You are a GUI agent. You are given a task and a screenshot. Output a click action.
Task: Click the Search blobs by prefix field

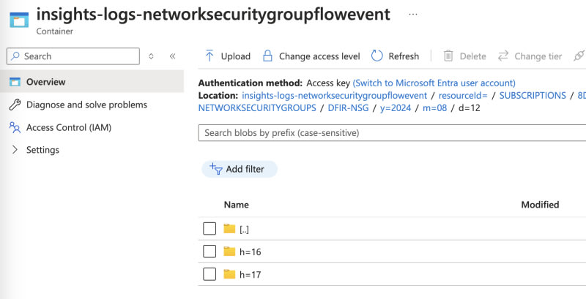392,133
